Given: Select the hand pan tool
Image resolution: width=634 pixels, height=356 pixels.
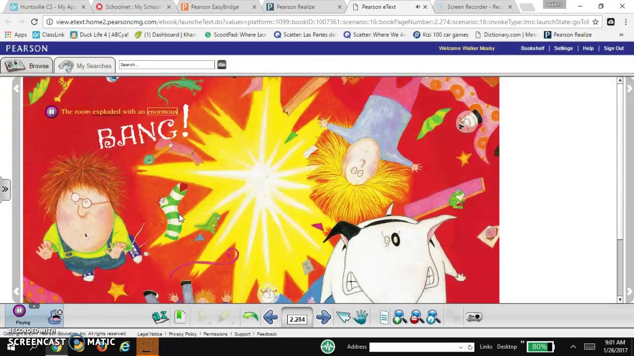Looking at the screenshot, I should 361,317.
